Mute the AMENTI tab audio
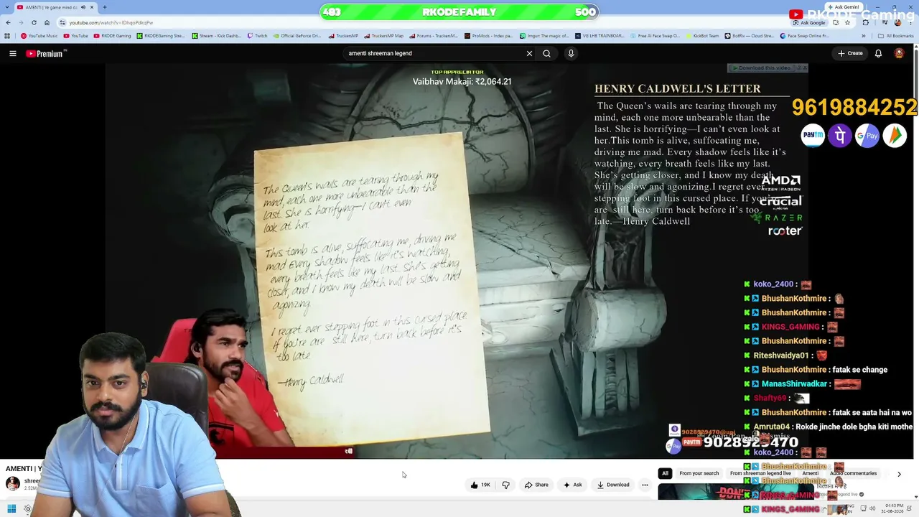This screenshot has width=919, height=517. 83,7
